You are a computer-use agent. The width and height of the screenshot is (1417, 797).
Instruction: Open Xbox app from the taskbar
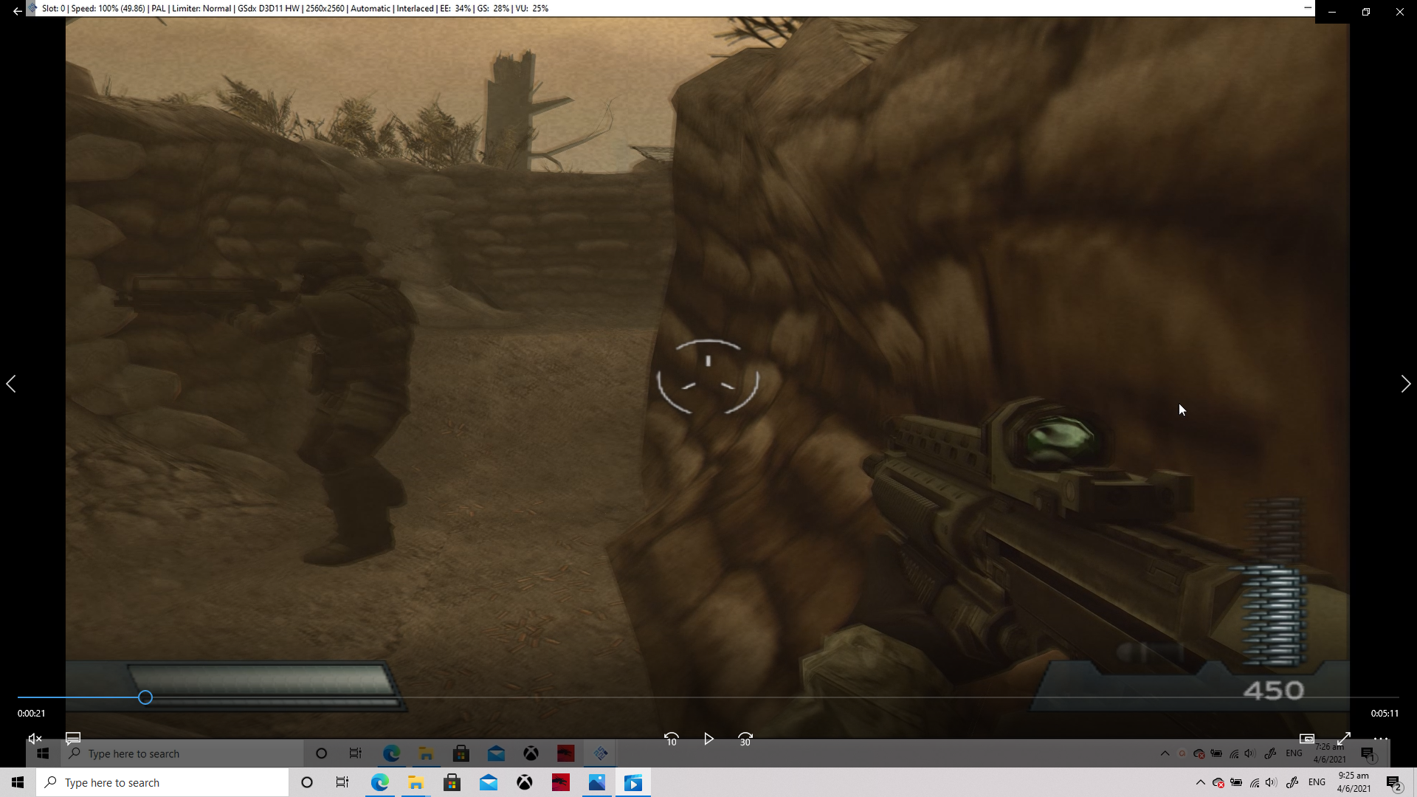pyautogui.click(x=525, y=782)
